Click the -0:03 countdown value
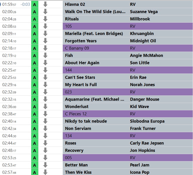Viewport: 193px width, 175px height. (25, 5)
